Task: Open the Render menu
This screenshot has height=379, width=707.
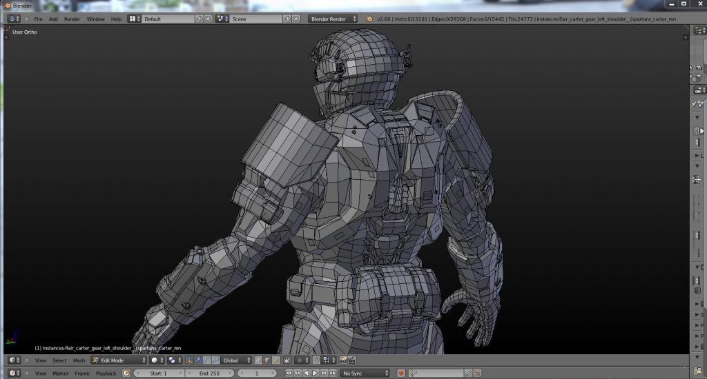Action: [x=72, y=19]
